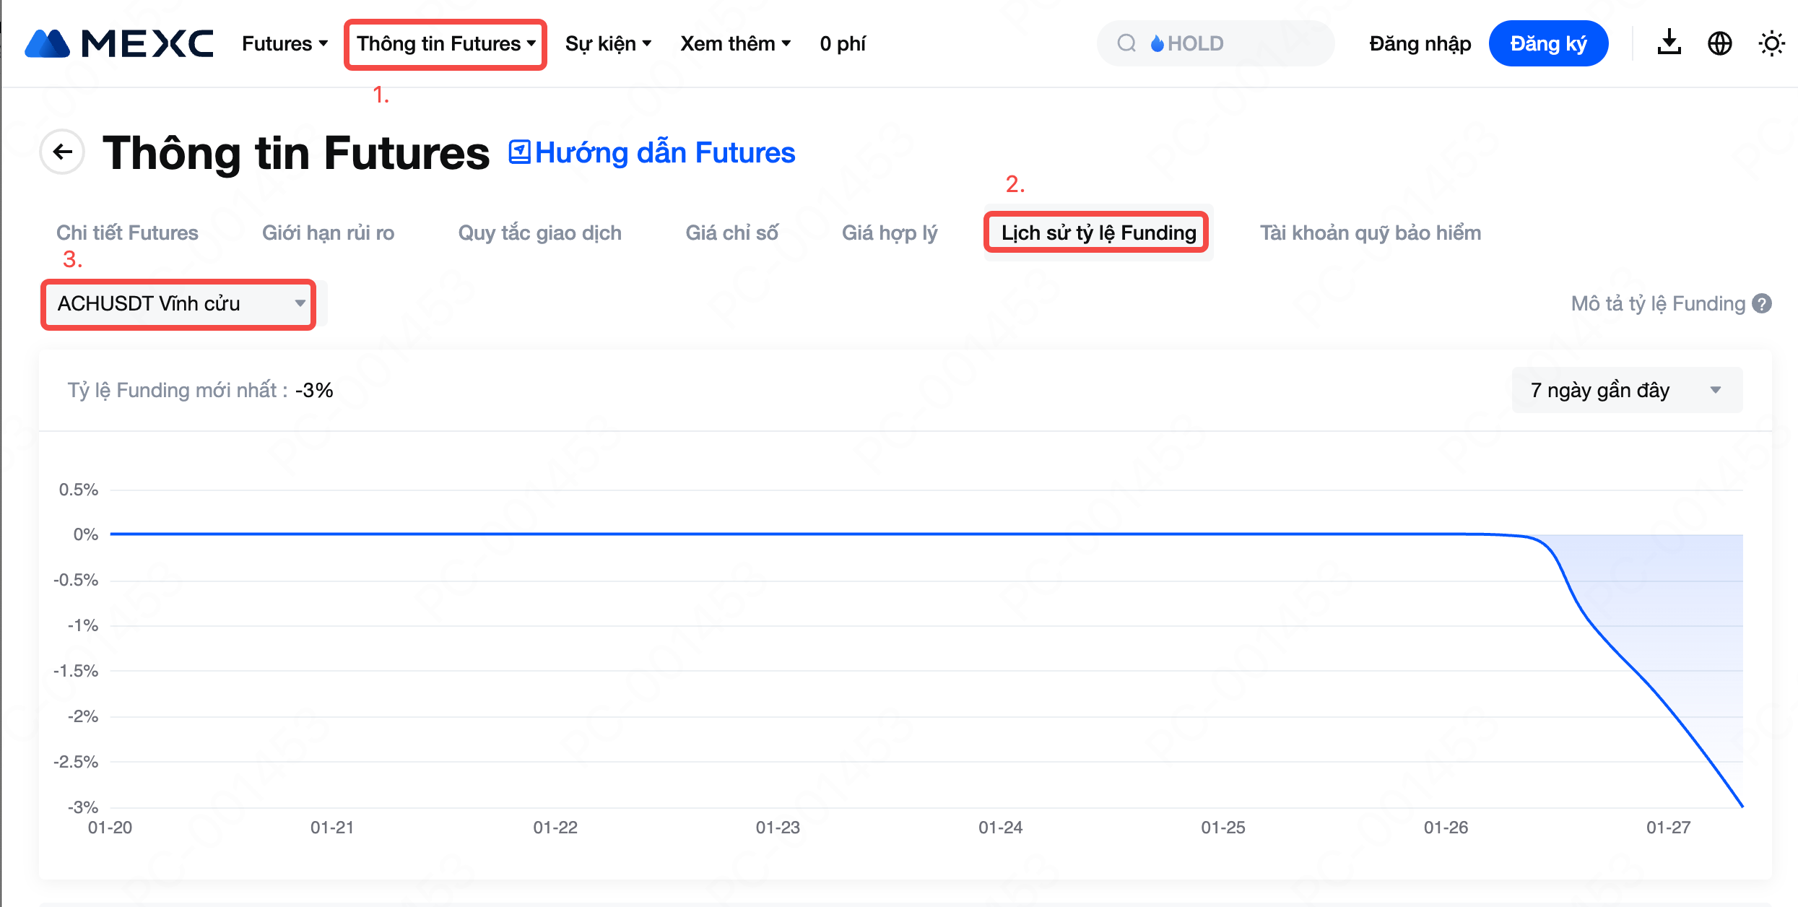Open the ACHUSDT Vĩnh cửu pair selector
Screen dimensions: 1798x907
[178, 303]
